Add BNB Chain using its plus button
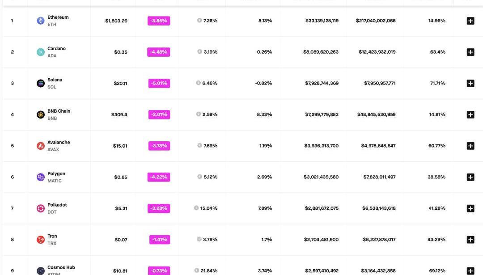Viewport: 483px width, 275px height. click(470, 114)
